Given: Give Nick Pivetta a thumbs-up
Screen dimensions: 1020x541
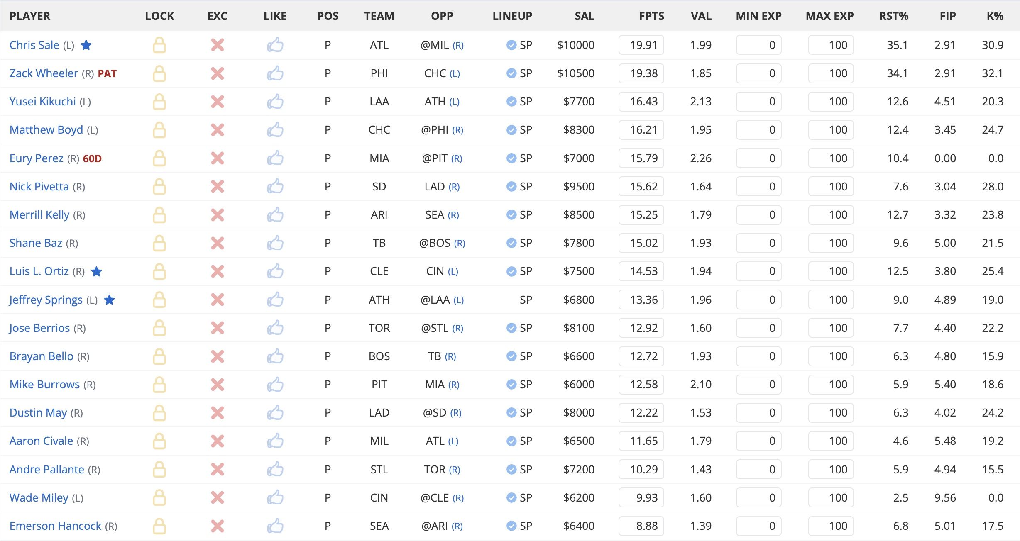Looking at the screenshot, I should (275, 186).
